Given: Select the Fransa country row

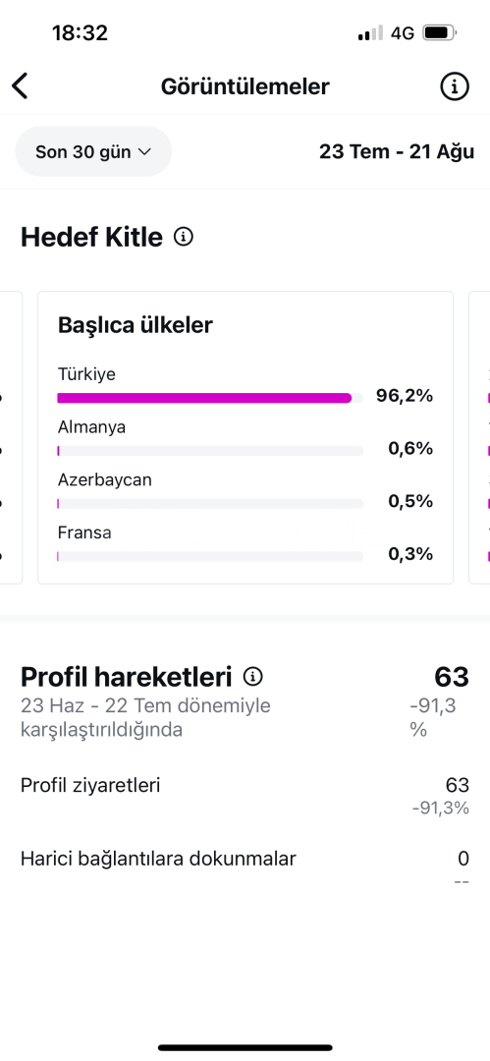Looking at the screenshot, I should click(245, 544).
